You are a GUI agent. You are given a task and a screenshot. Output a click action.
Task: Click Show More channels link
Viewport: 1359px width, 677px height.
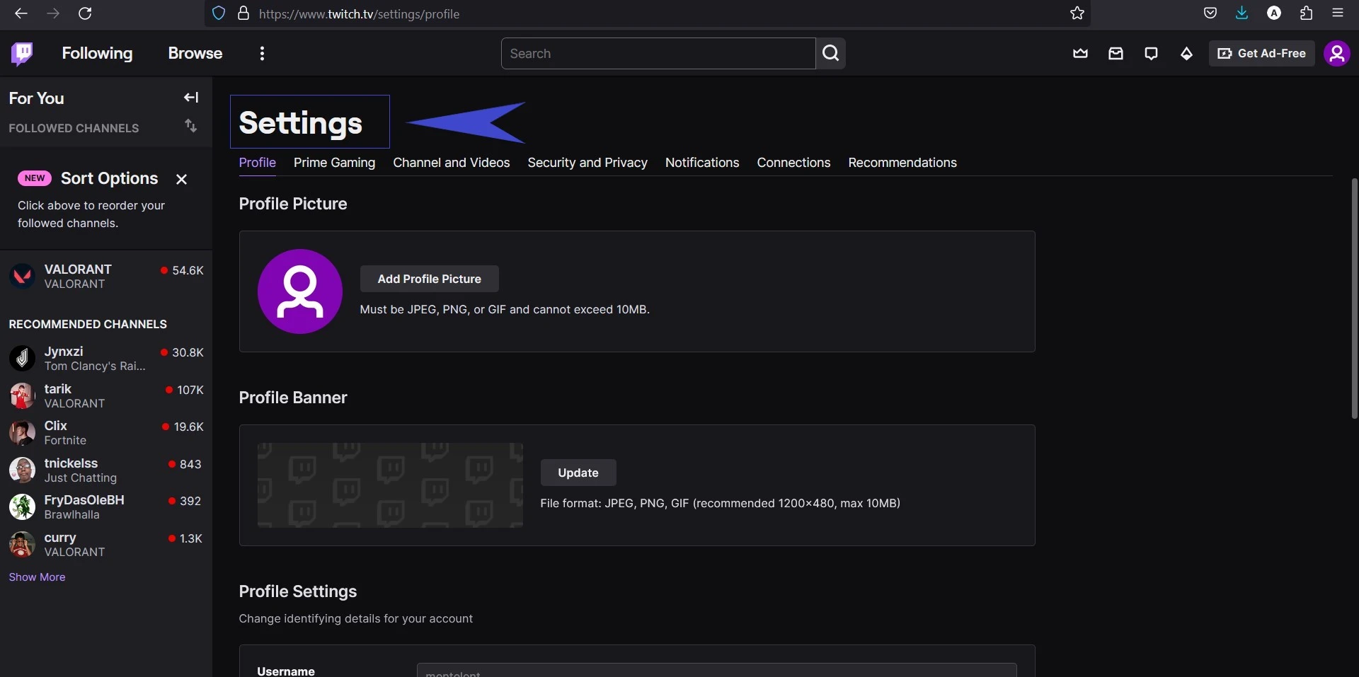point(37,577)
